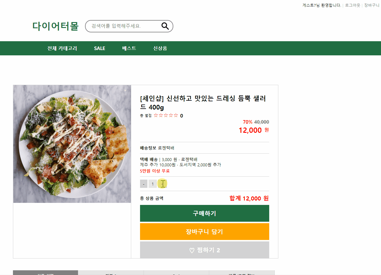This screenshot has width=381, height=275.
Task: Select the first rating star
Action: 156,115
